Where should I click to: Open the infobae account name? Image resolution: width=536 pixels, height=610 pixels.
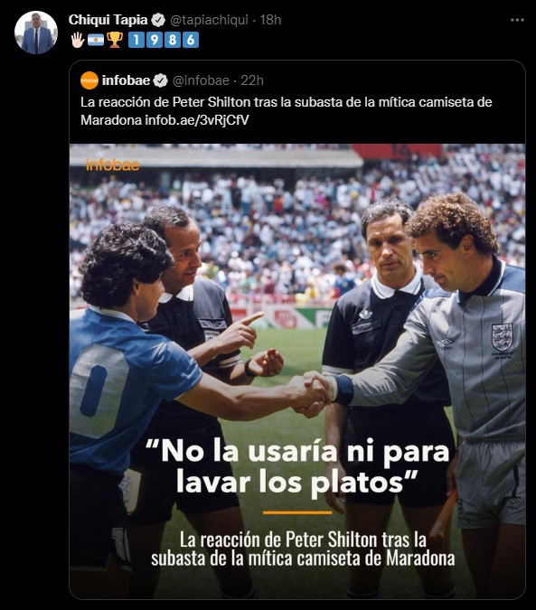click(126, 80)
